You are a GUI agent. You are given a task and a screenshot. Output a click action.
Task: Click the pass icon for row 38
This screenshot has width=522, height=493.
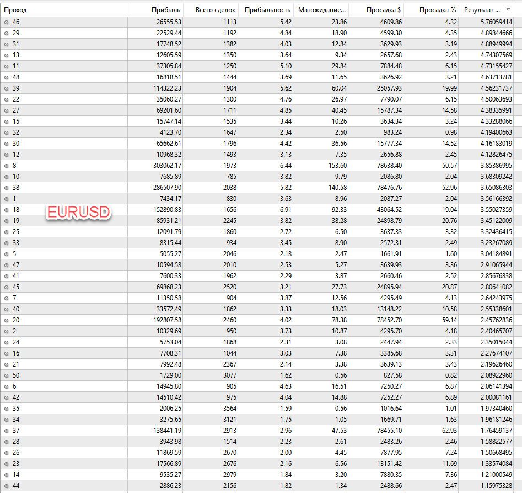point(6,188)
